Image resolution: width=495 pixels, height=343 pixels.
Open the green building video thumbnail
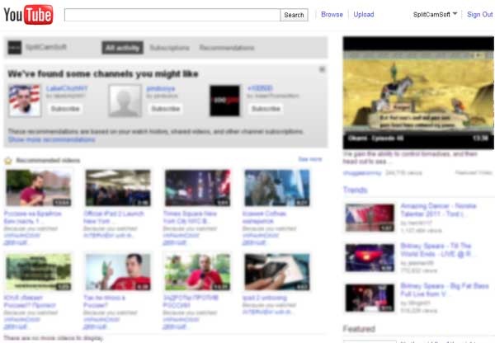click(x=39, y=272)
